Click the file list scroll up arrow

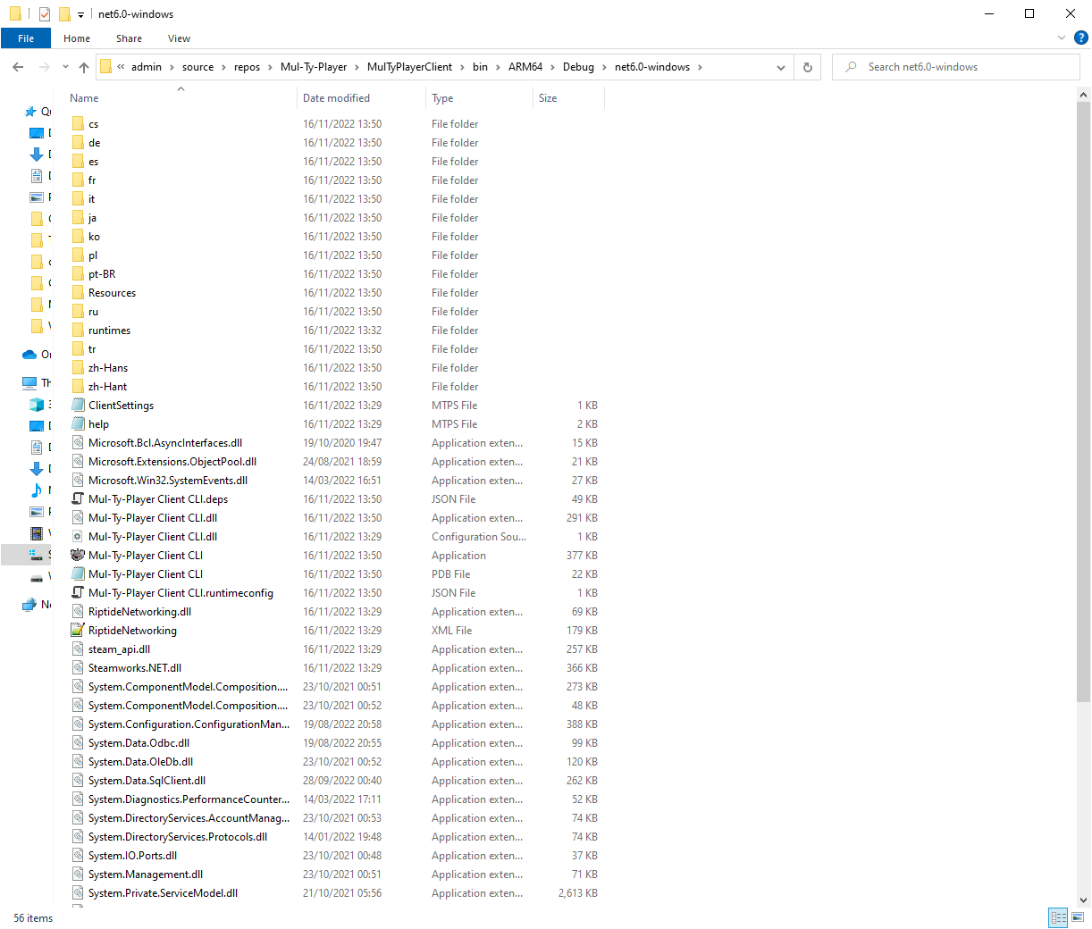(x=1083, y=94)
